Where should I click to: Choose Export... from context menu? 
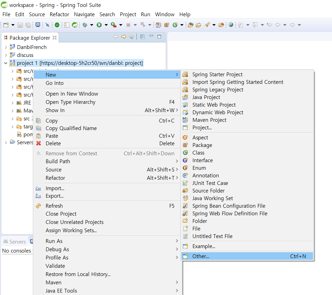point(107,196)
